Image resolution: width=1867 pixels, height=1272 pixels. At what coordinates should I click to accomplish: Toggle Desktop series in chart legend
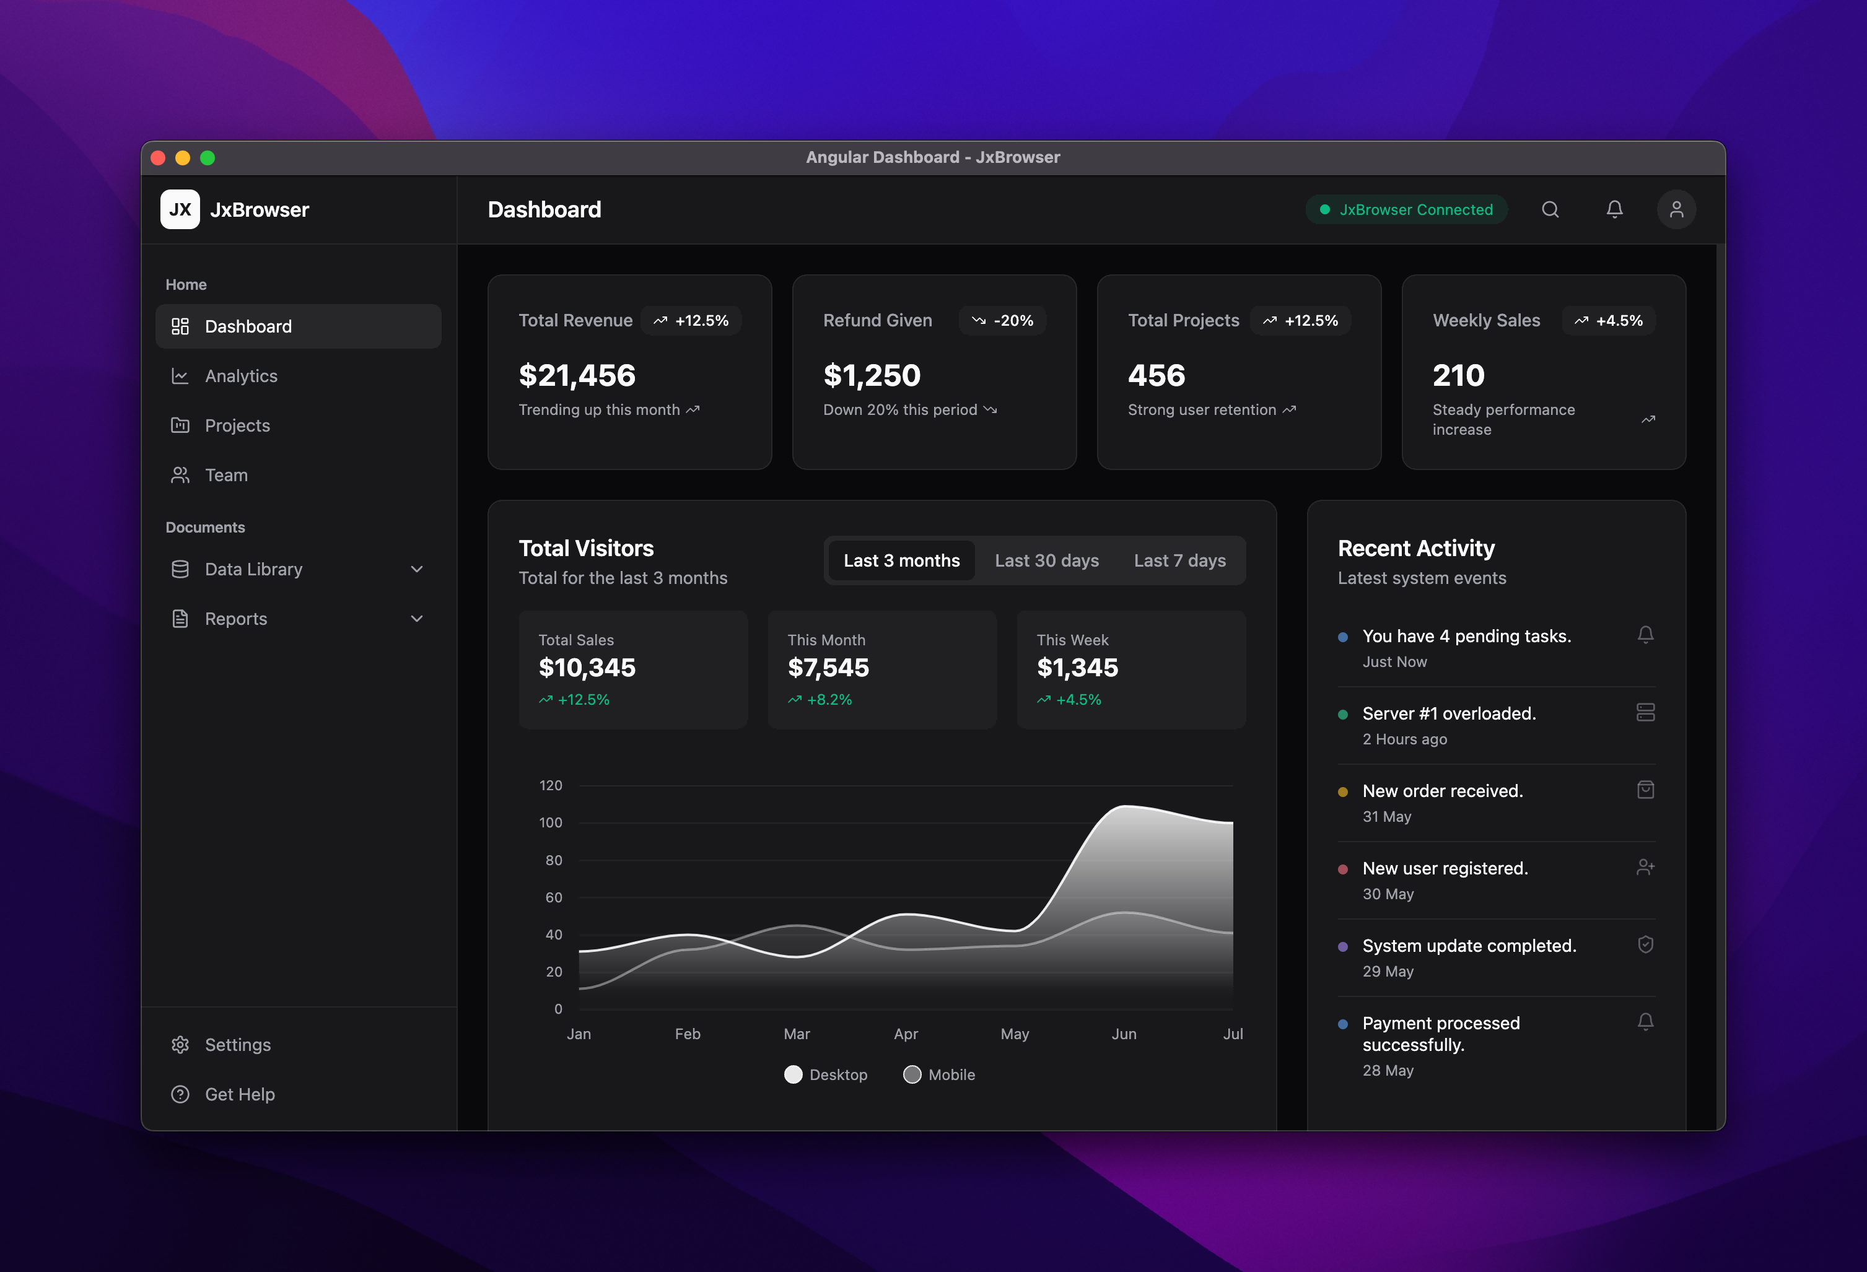pyautogui.click(x=825, y=1074)
